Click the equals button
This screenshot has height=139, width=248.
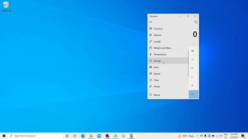(193, 94)
